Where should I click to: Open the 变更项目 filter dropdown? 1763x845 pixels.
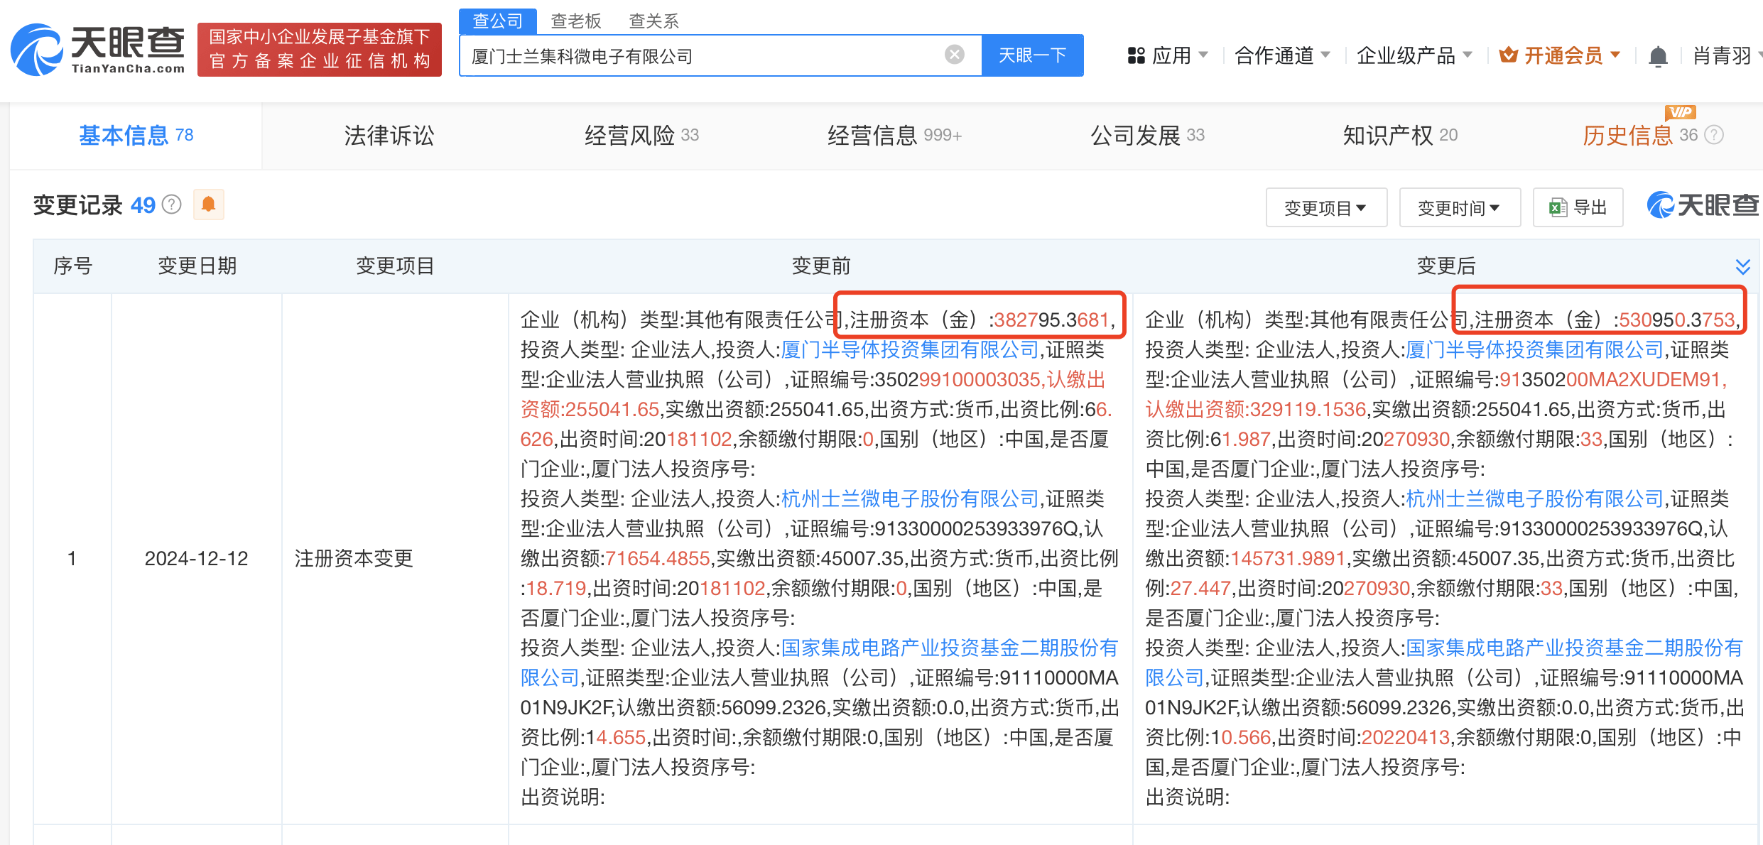pyautogui.click(x=1326, y=207)
